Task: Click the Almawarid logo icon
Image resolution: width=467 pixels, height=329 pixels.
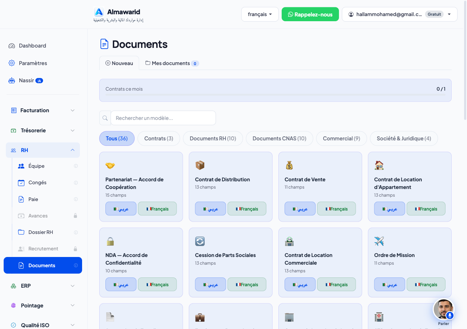Action: (99, 12)
